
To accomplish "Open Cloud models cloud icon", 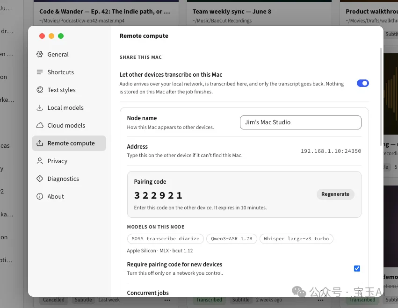I will click(x=40, y=125).
